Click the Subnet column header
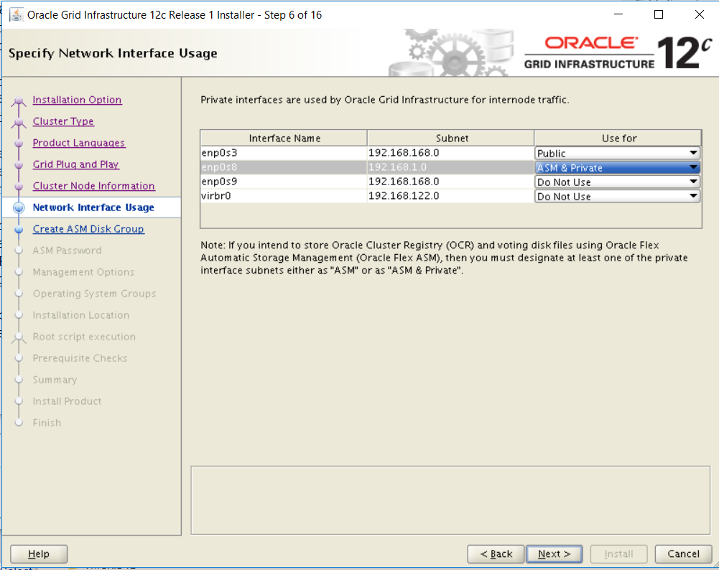 (451, 139)
